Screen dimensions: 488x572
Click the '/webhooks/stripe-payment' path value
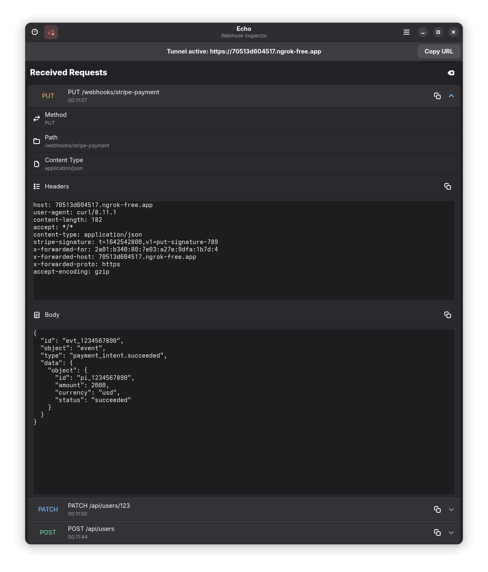pos(77,146)
